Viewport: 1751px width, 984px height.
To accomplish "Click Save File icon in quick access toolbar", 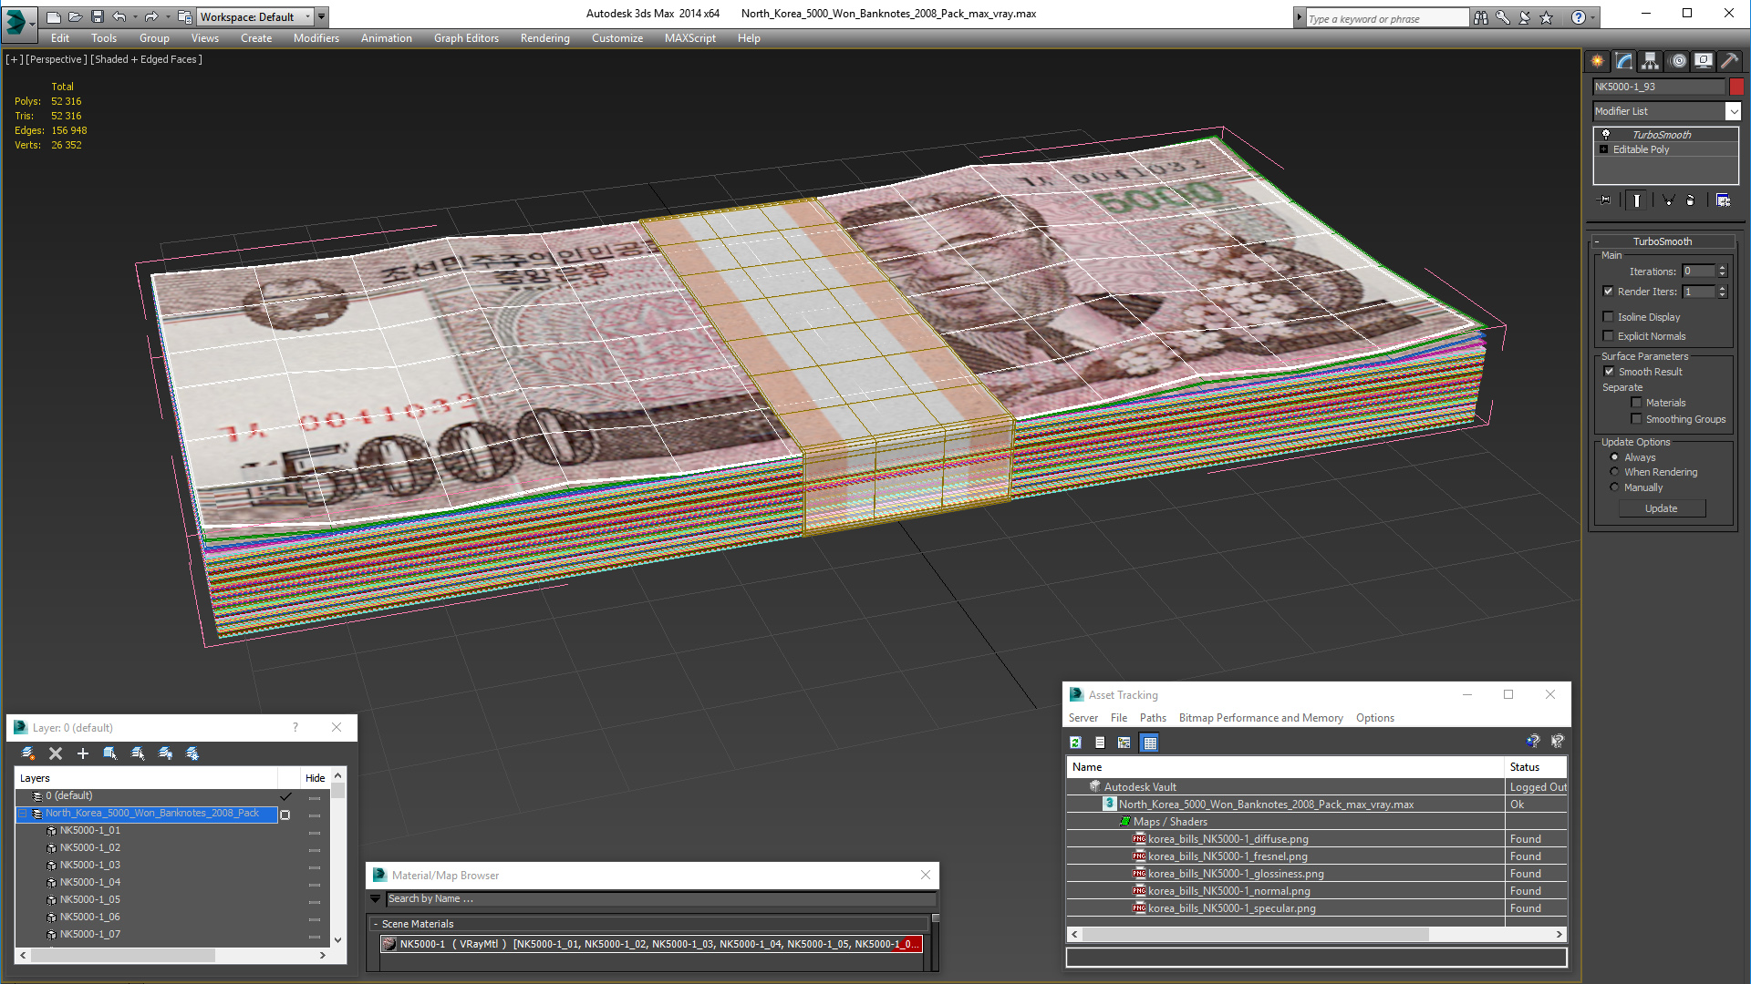I will click(x=98, y=16).
